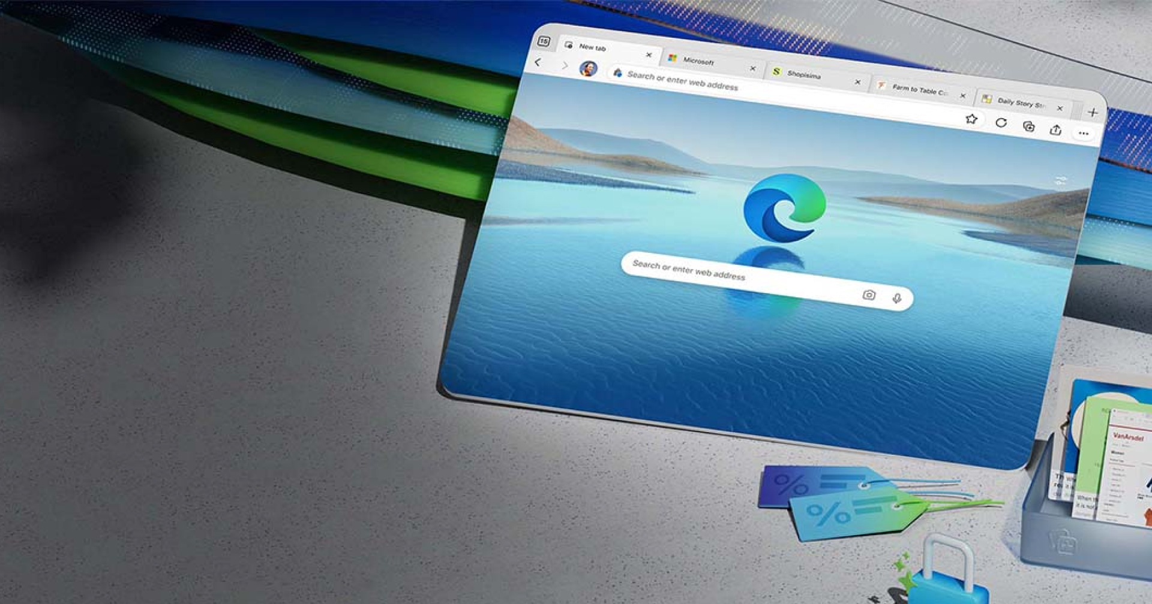This screenshot has height=604, width=1152.
Task: Click the Shopisima S favicon
Action: (776, 71)
